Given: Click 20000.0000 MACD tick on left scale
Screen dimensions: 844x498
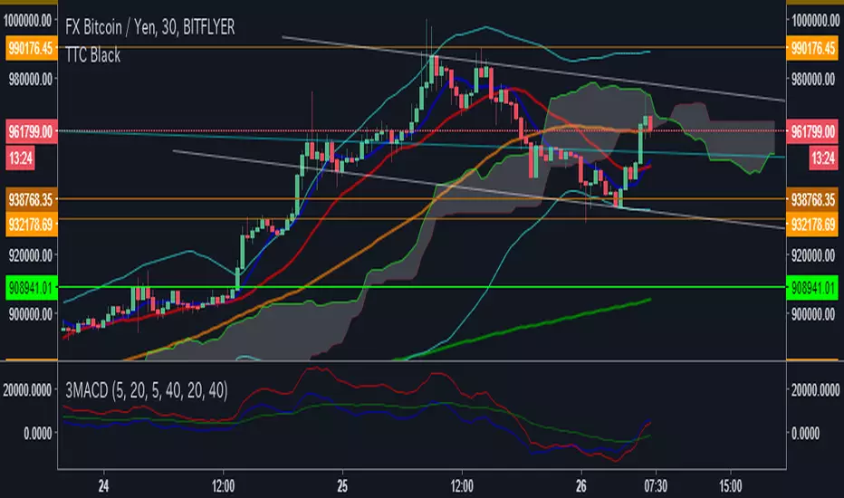Looking at the screenshot, I should pyautogui.click(x=27, y=390).
